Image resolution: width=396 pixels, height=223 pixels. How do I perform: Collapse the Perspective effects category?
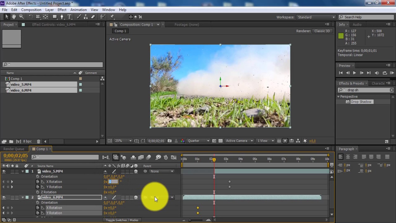point(338,97)
